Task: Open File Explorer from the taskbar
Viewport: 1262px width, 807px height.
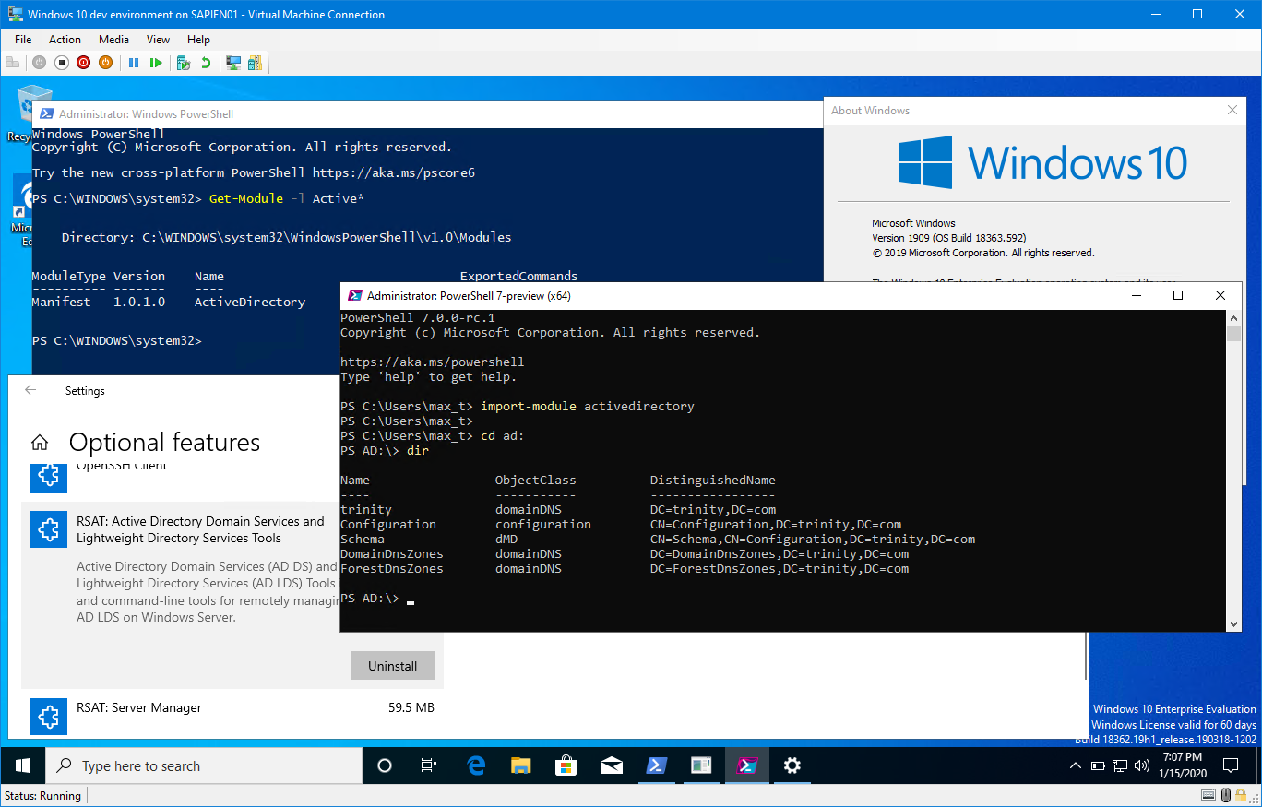Action: pos(521,765)
